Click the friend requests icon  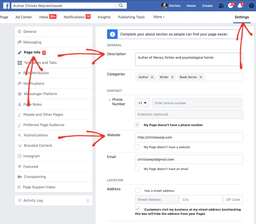221,5
